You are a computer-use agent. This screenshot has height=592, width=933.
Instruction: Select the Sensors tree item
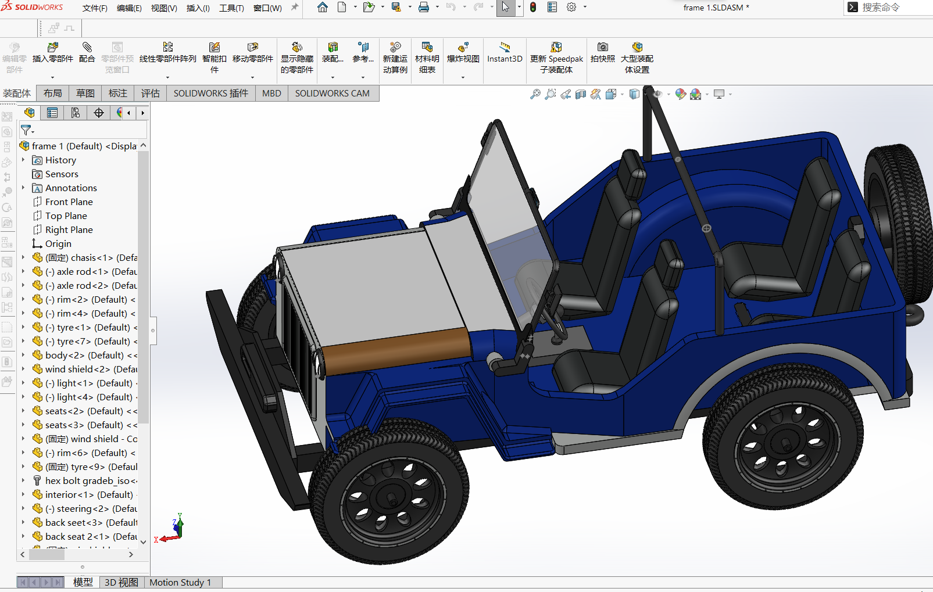[x=62, y=174]
